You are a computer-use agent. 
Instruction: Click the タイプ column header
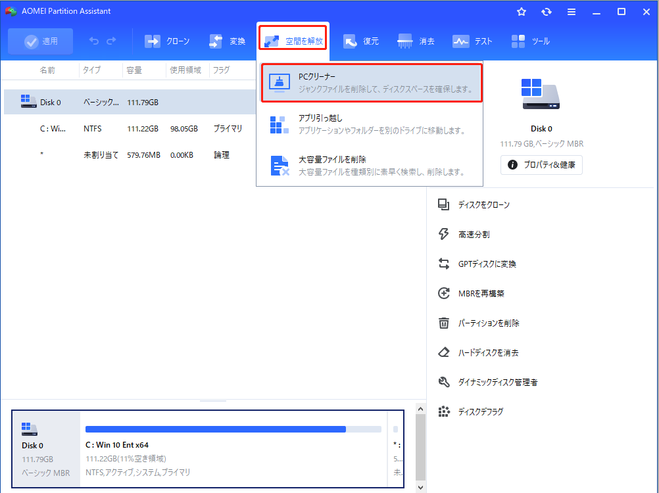91,70
